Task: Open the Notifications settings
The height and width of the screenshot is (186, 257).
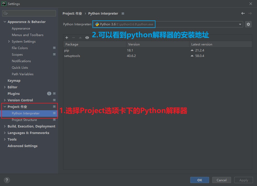Action: tap(21, 61)
